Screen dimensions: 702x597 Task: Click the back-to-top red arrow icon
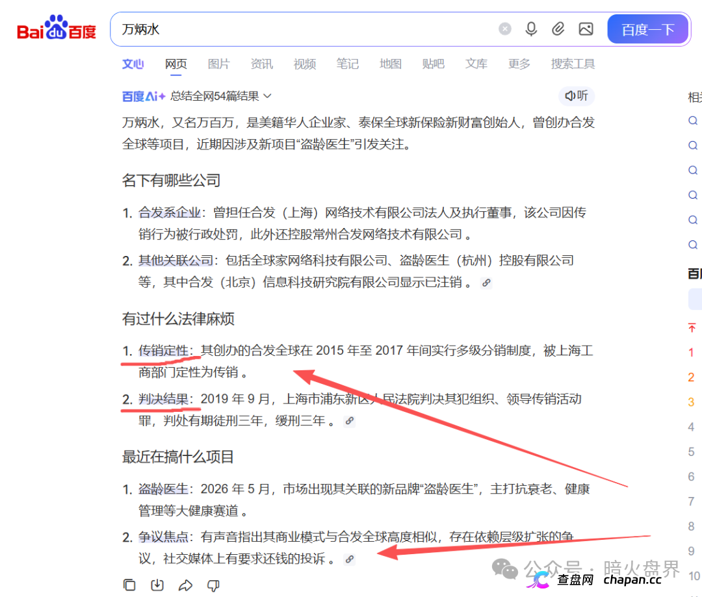click(x=692, y=327)
